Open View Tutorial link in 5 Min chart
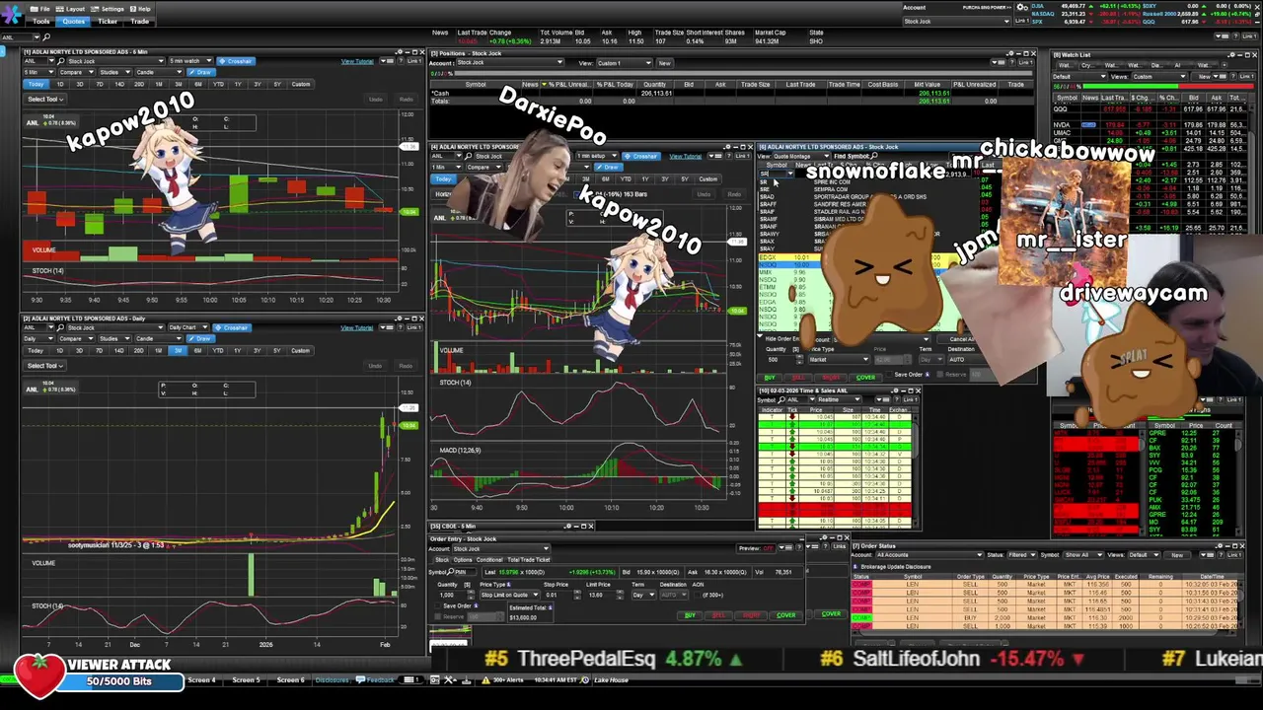1263x710 pixels. (x=357, y=61)
